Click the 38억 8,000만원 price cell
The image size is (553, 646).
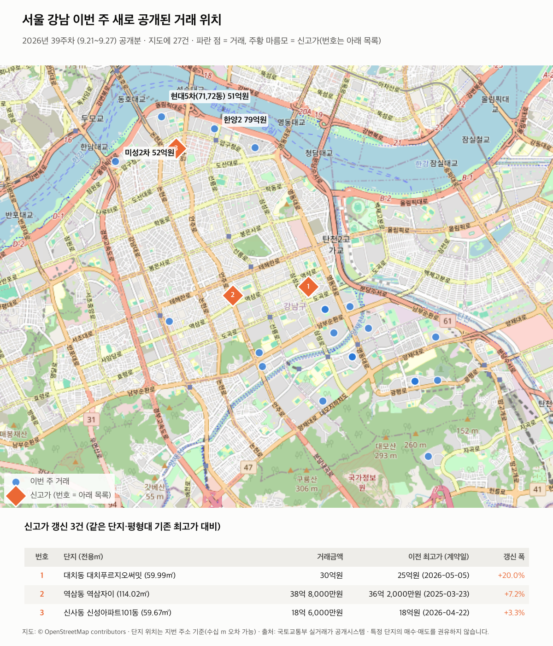coord(316,594)
